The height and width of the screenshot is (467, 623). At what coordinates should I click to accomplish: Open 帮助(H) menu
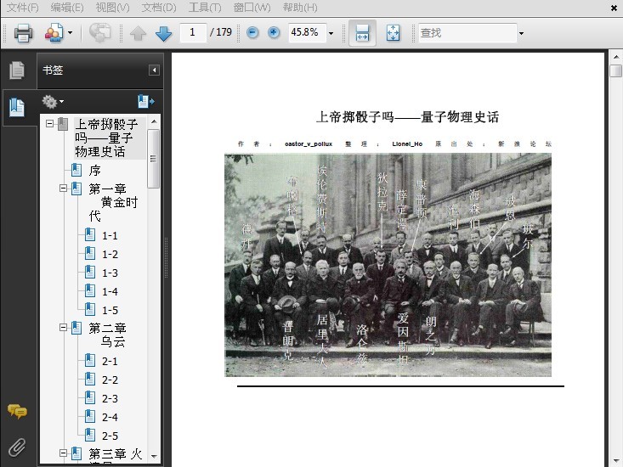pos(300,7)
